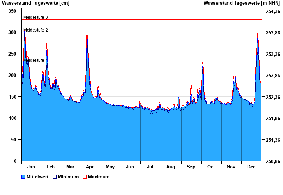Click the left axis title Wasserstand Tageswerte [cm]
Viewport: 283px width, 195px height.
click(35, 3)
